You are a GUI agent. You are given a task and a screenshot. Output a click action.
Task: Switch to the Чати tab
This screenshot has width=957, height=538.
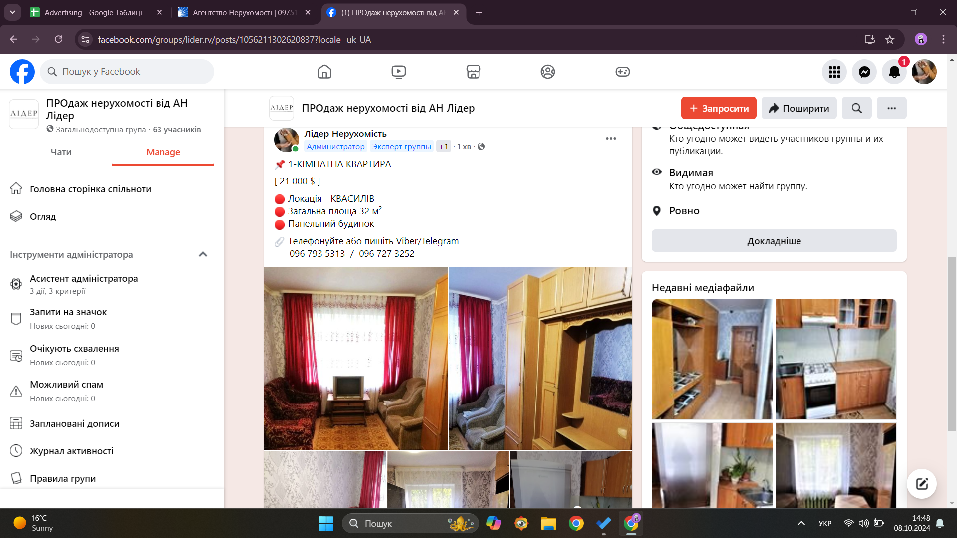pyautogui.click(x=61, y=152)
